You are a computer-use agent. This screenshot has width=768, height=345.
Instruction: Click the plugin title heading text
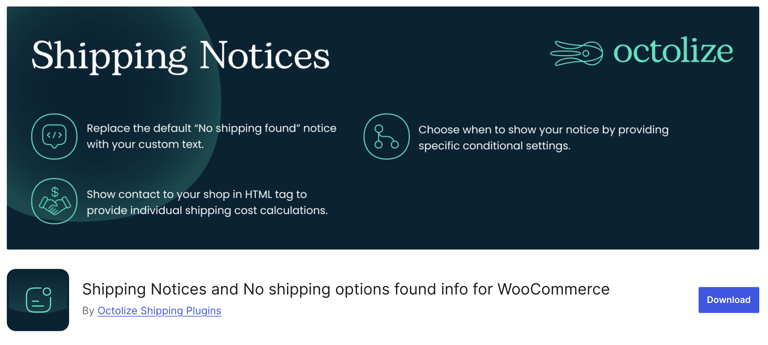pos(345,289)
